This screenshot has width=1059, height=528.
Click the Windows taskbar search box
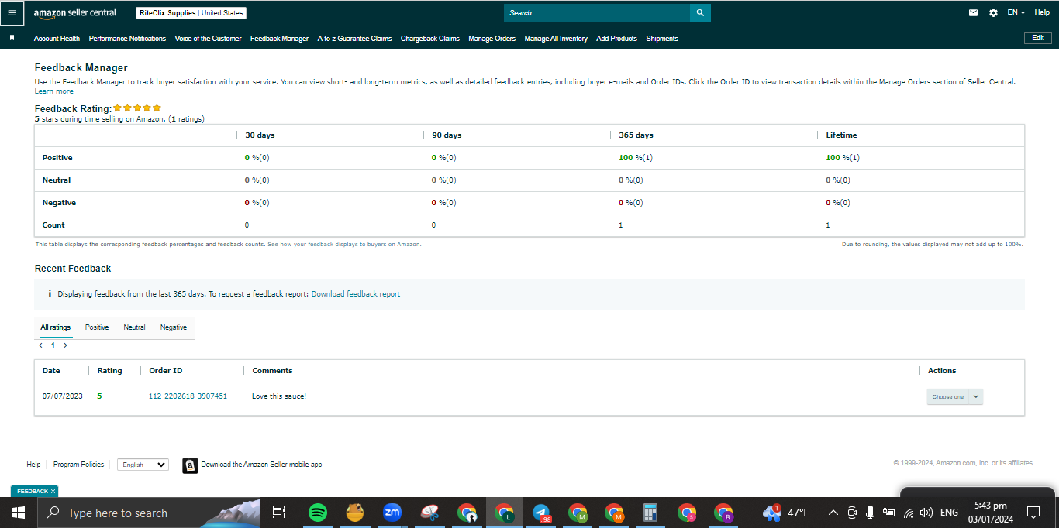149,513
